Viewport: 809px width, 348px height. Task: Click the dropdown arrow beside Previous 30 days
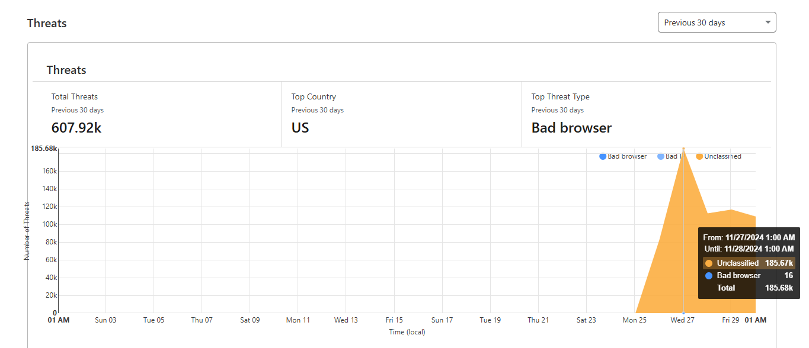click(x=768, y=22)
